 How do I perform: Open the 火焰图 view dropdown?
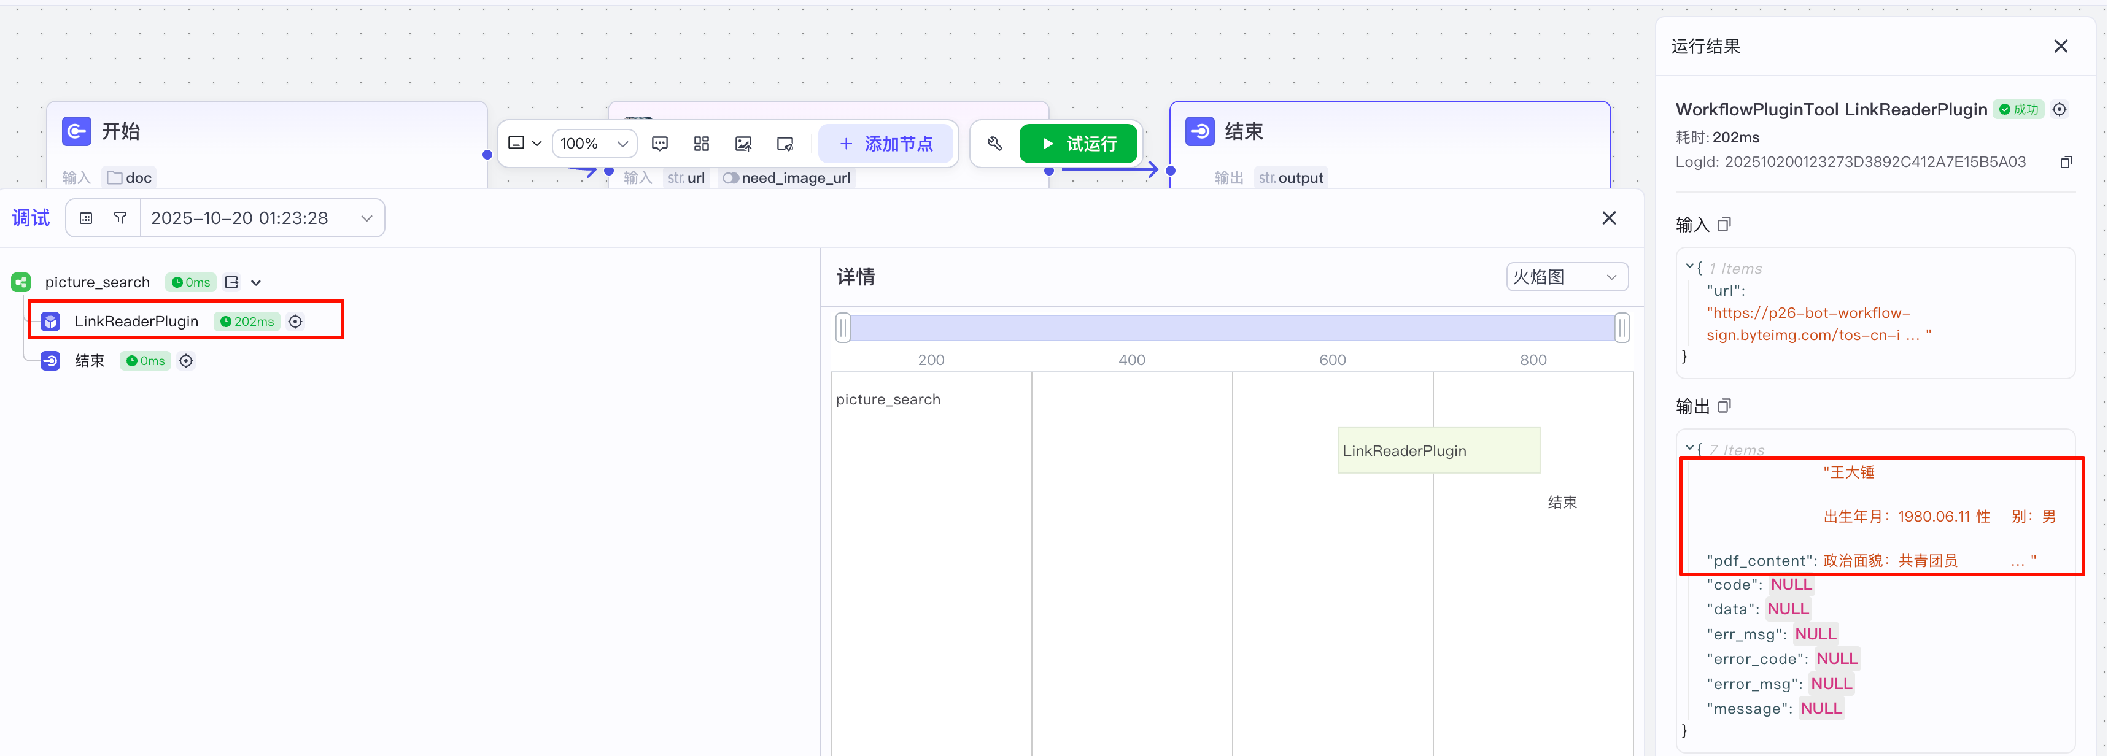(1567, 277)
